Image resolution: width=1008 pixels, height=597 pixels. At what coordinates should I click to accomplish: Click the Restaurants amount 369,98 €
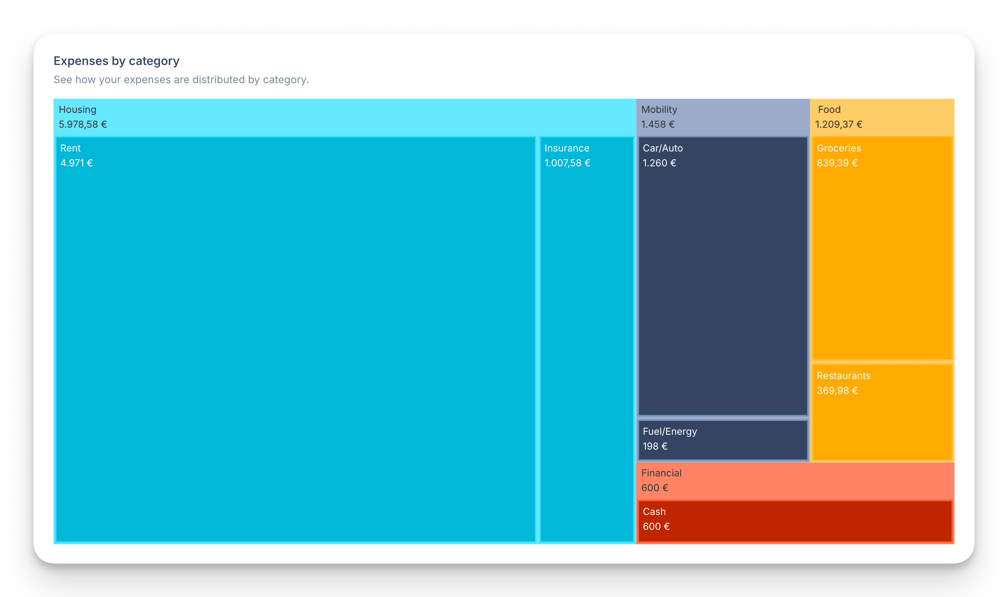tap(837, 390)
